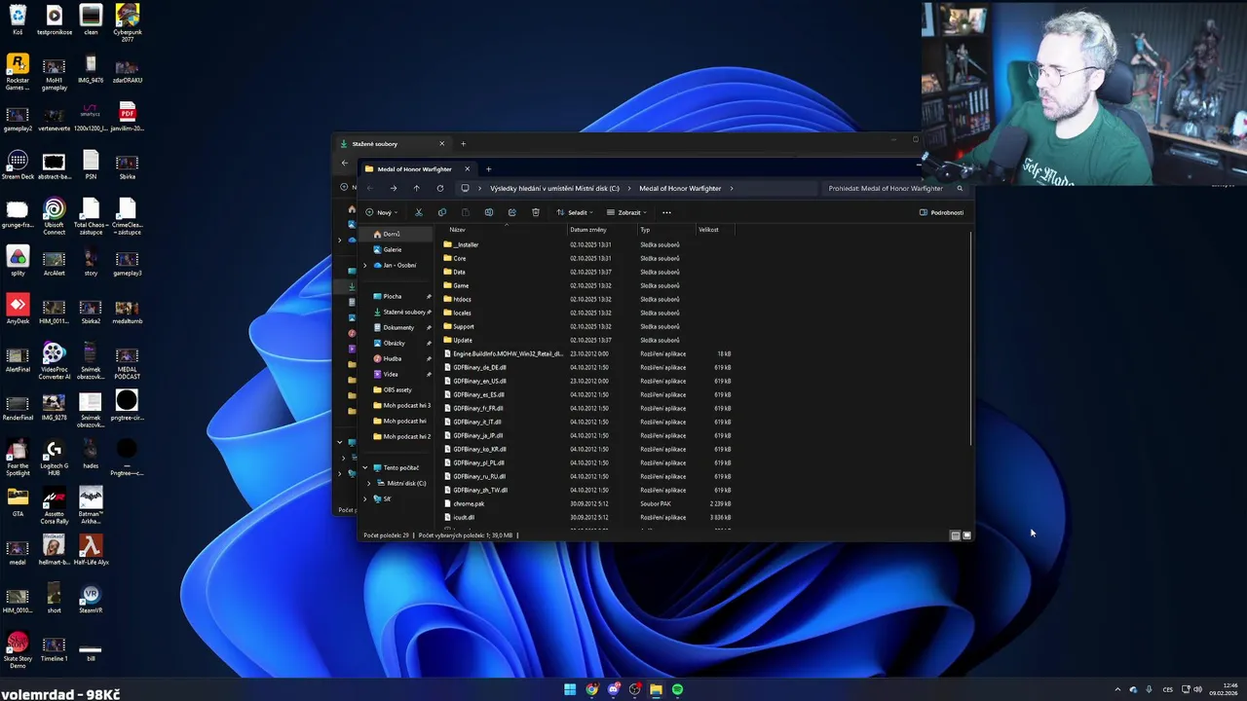The height and width of the screenshot is (701, 1247).
Task: Expand the breadcrumb chevron after Medal of Honor Warfighter
Action: (732, 188)
